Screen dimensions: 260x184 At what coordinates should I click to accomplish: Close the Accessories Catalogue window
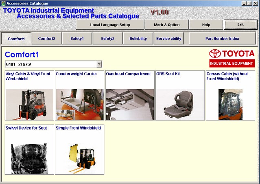[256, 3]
